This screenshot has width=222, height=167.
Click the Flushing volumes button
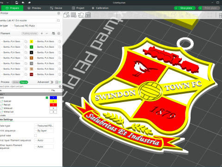(x=30, y=33)
